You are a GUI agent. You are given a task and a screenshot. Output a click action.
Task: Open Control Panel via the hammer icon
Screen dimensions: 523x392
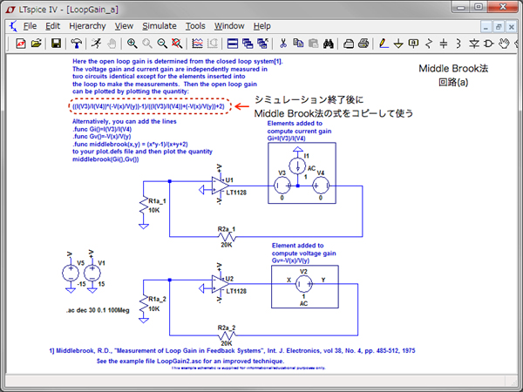click(77, 43)
